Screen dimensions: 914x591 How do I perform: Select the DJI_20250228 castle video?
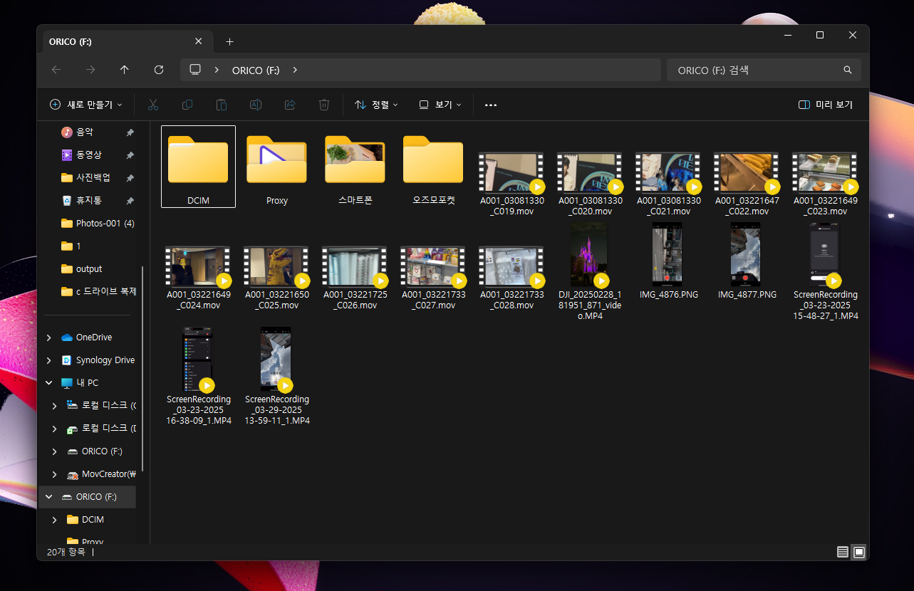click(x=590, y=271)
